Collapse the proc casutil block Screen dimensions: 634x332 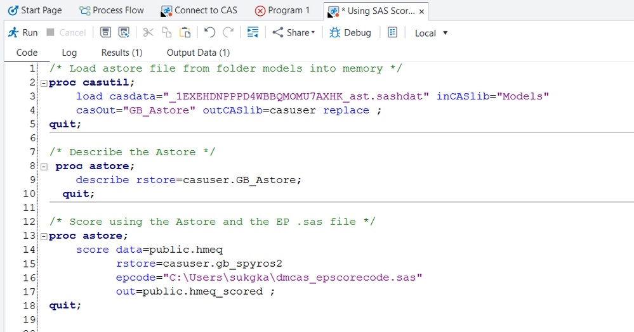[x=43, y=83]
